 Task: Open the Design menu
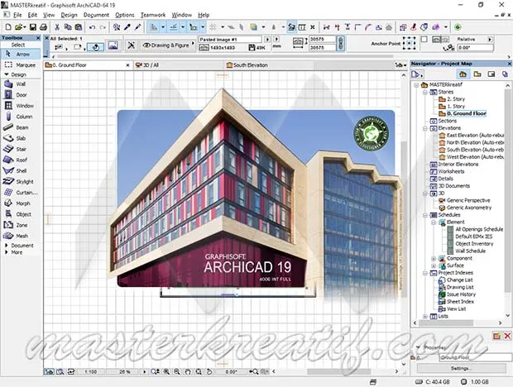tap(69, 15)
